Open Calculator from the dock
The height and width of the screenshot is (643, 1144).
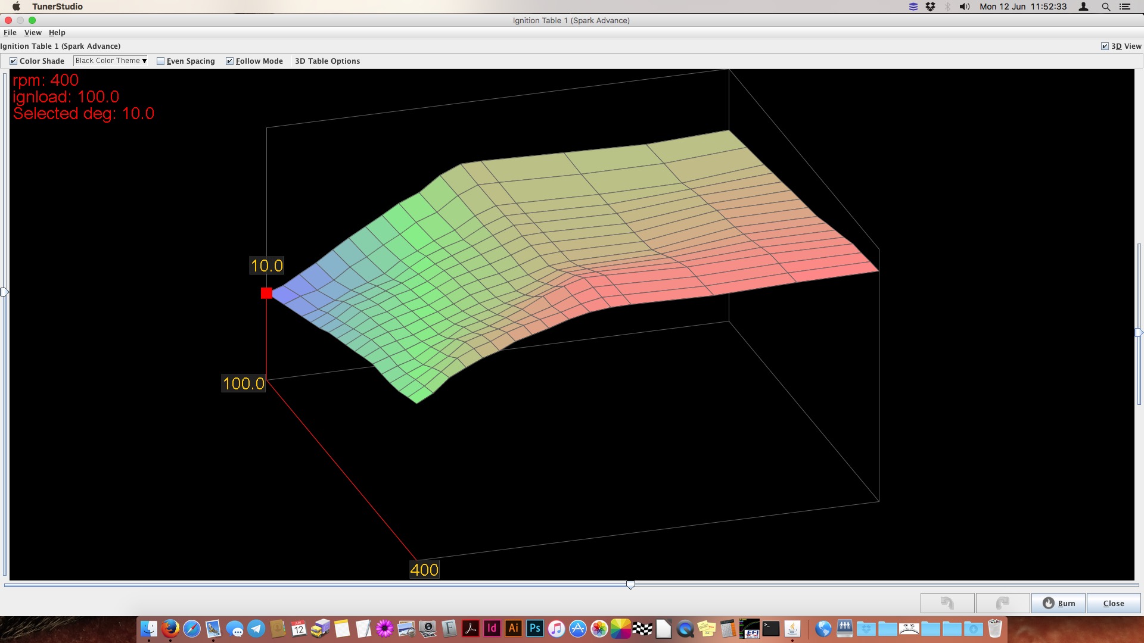click(728, 629)
